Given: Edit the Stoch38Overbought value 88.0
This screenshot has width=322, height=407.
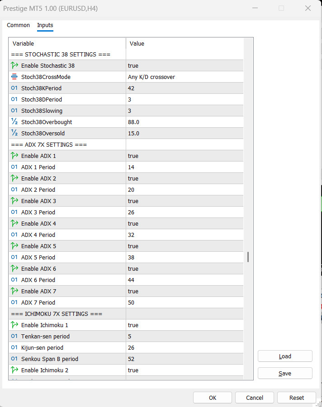Looking at the screenshot, I should pos(185,122).
